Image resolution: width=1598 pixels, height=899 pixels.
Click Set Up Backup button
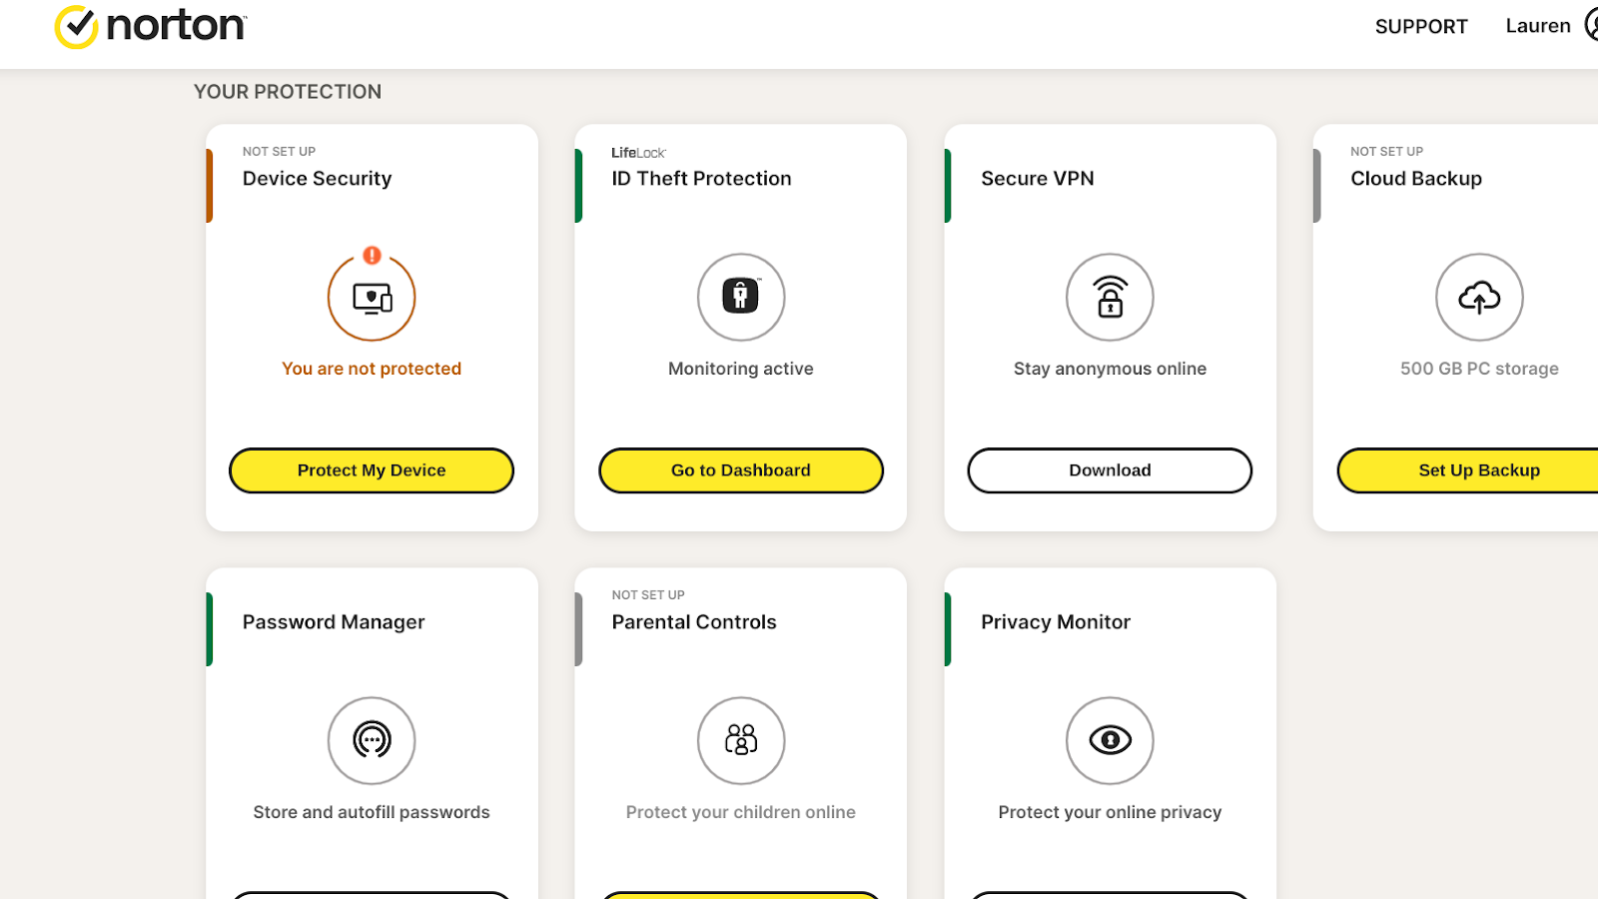coord(1468,470)
